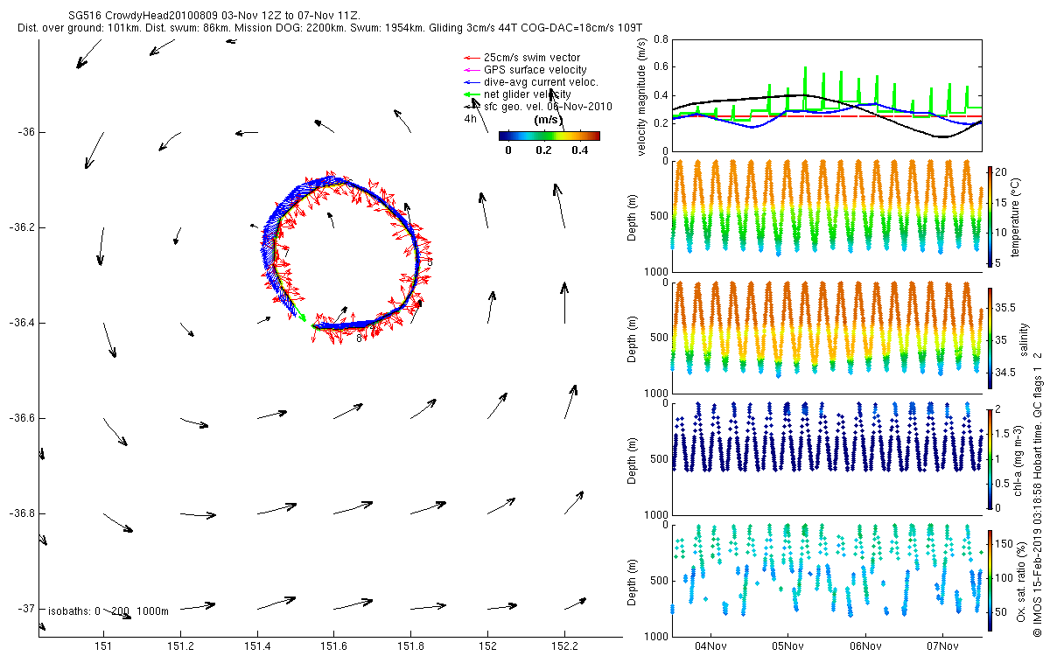Click the '-36' latitude tick label
1050x656 pixels.
(x=26, y=132)
